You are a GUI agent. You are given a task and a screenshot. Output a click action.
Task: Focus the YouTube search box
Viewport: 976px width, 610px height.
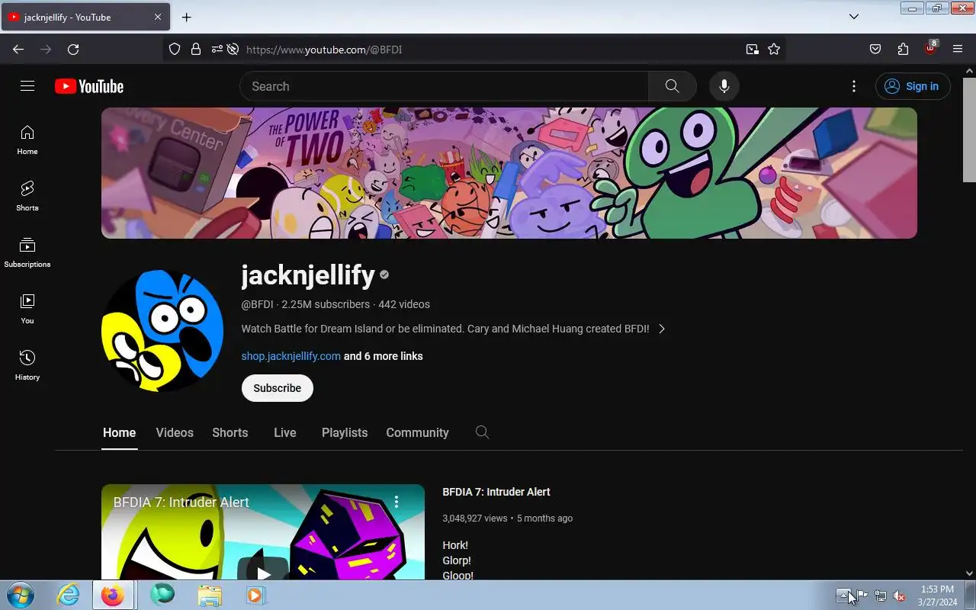444,86
